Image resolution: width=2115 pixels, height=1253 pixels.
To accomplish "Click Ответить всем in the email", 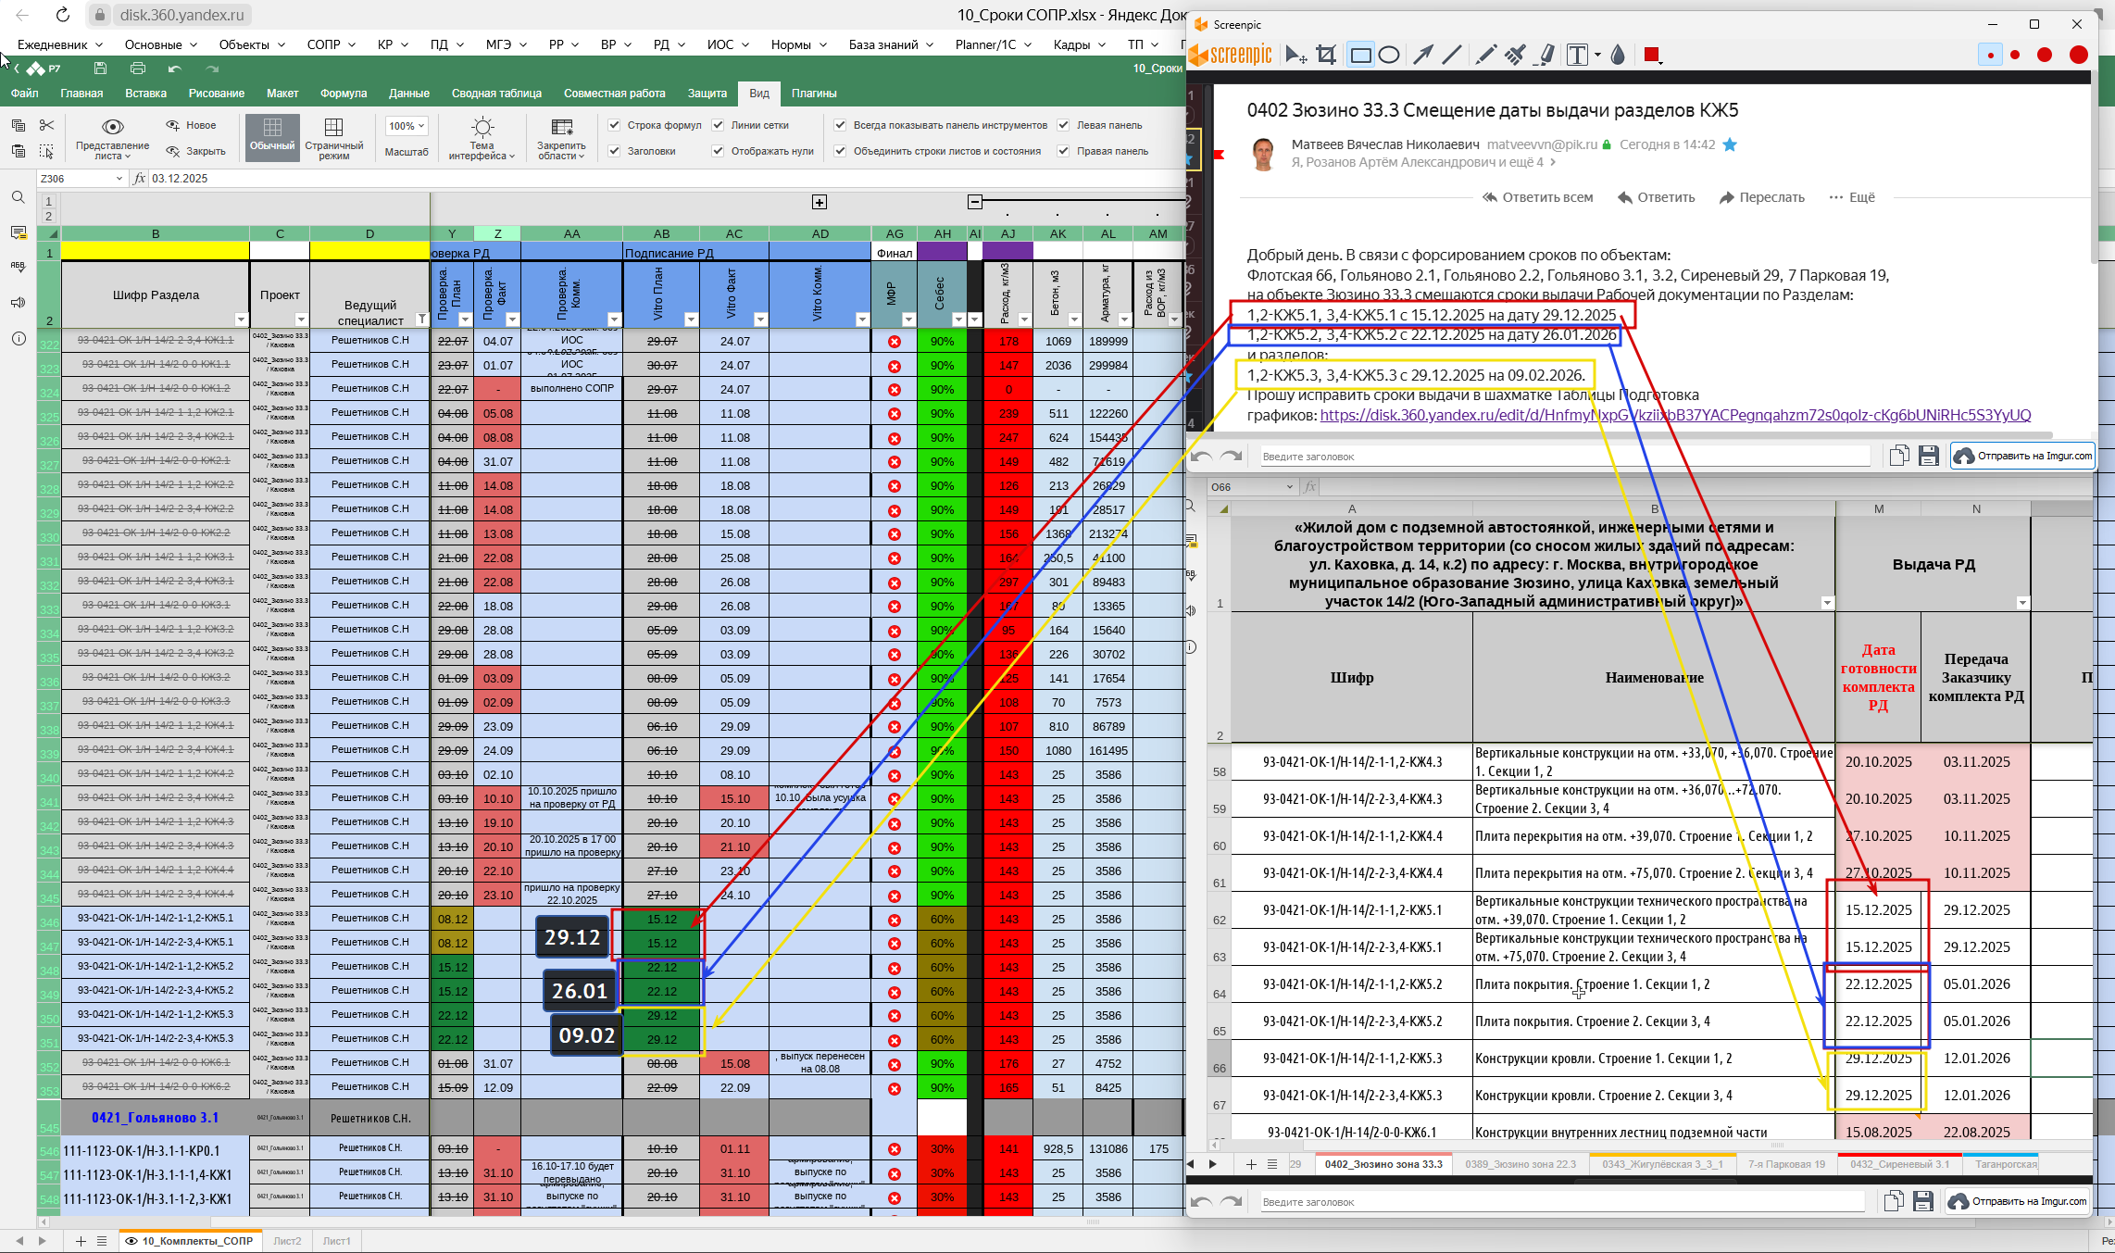I will [1537, 197].
